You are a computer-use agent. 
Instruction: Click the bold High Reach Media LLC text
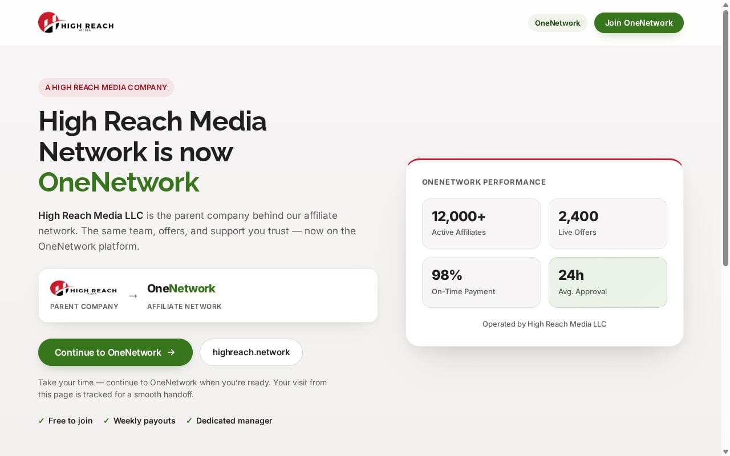point(91,215)
